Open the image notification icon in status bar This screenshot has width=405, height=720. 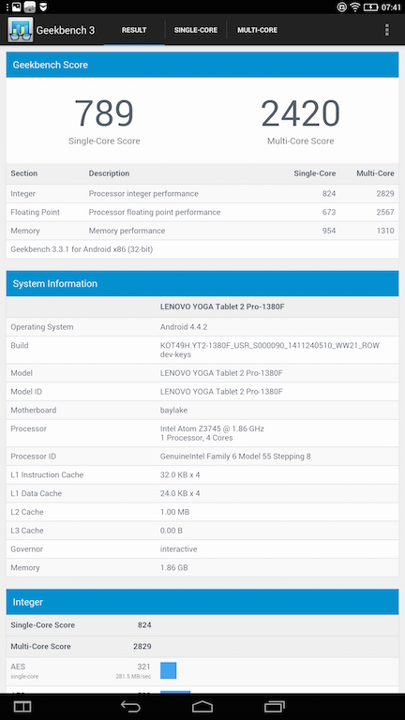[16, 7]
